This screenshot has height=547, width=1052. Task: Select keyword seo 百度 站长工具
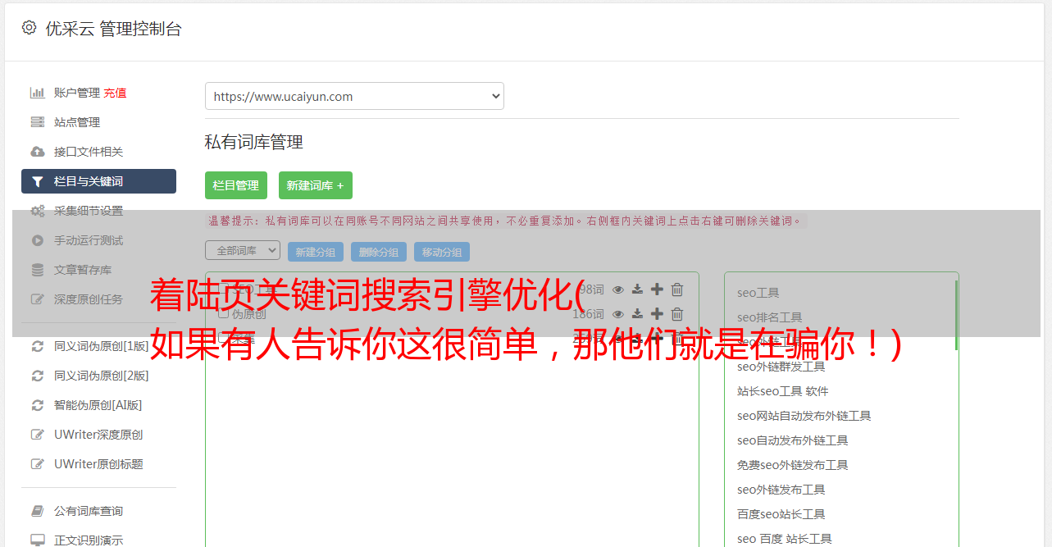[x=785, y=539]
